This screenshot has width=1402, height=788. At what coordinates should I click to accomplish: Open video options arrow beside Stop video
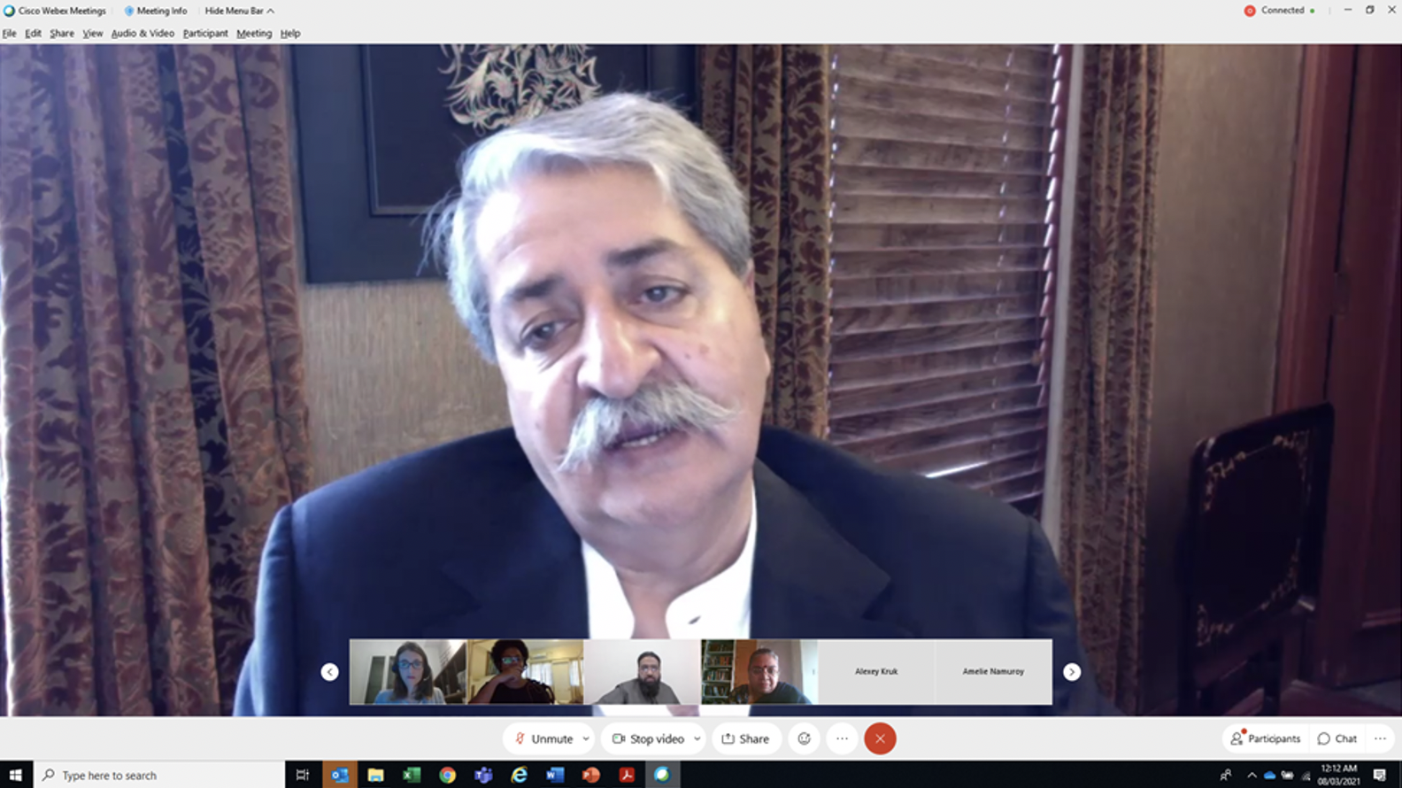pyautogui.click(x=697, y=738)
